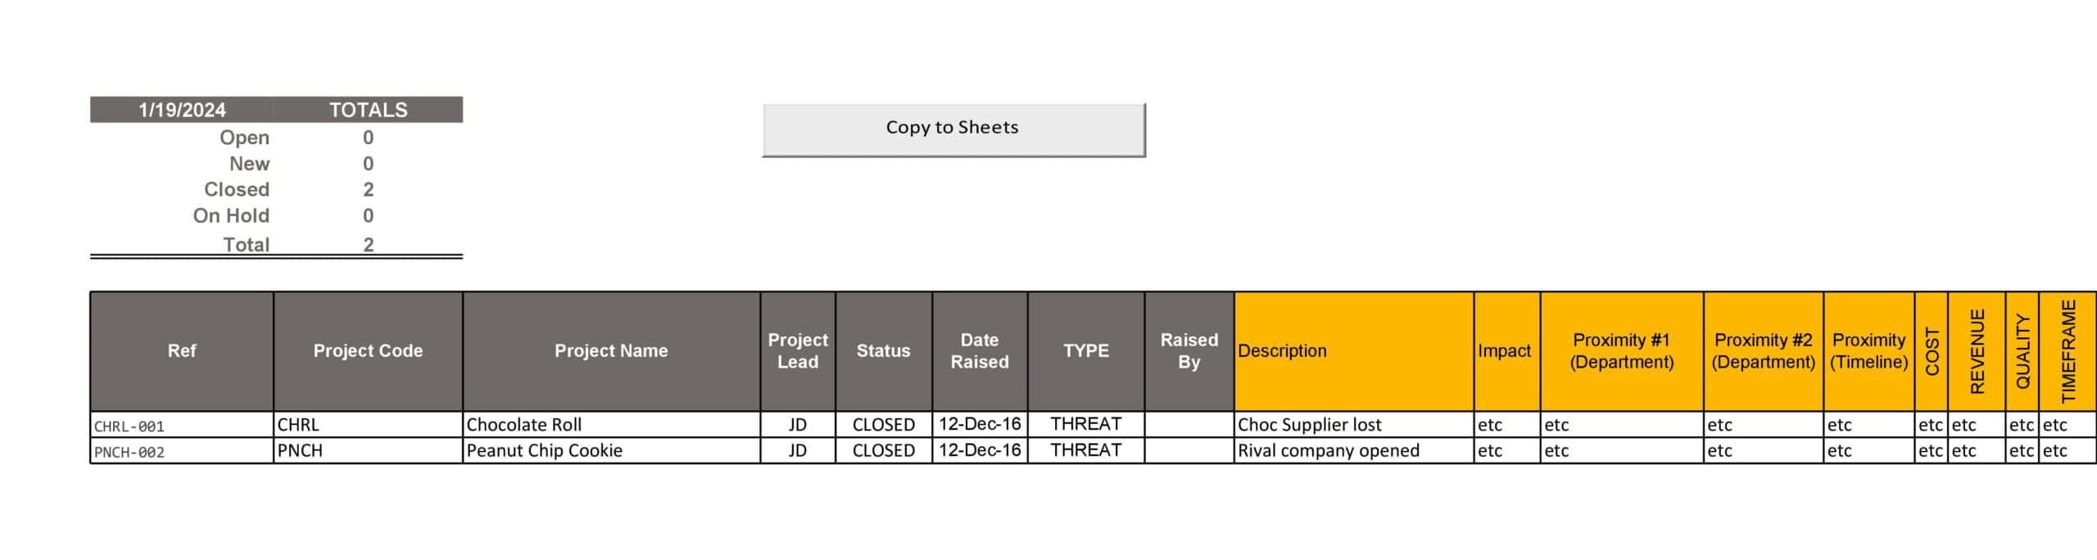The width and height of the screenshot is (2097, 560).
Task: Select the TYPE column header
Action: [x=1085, y=351]
